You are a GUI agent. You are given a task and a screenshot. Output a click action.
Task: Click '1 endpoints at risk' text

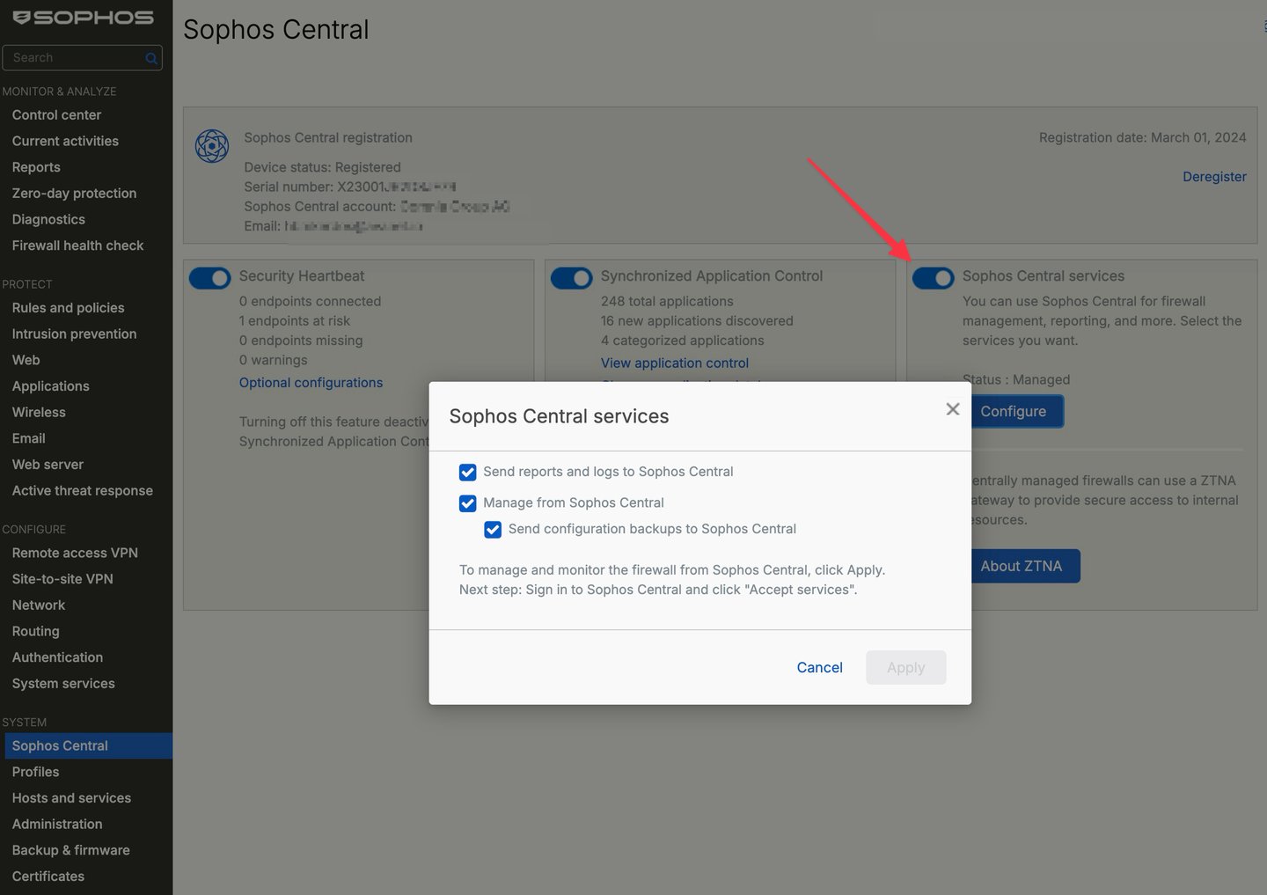[x=295, y=321]
